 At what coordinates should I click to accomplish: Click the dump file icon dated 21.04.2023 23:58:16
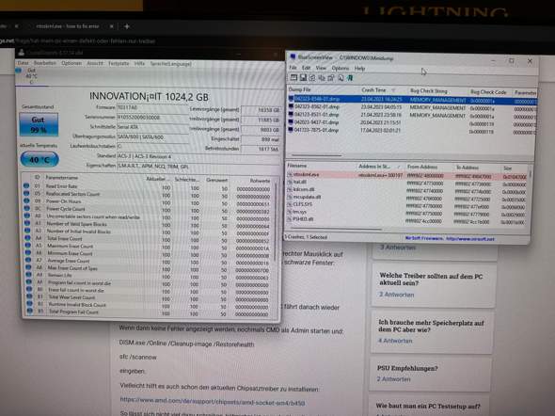tap(291, 114)
